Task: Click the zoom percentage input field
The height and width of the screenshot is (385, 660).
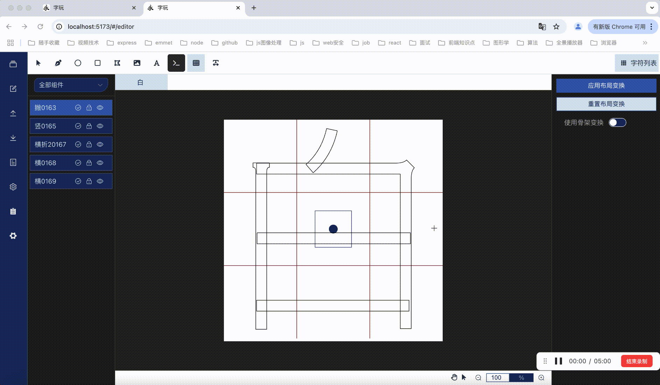Action: click(x=497, y=377)
